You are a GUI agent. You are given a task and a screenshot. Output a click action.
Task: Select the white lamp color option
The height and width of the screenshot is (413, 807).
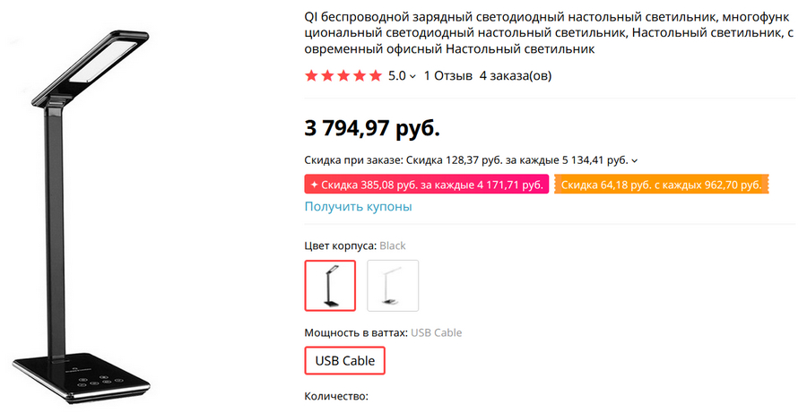pyautogui.click(x=393, y=286)
